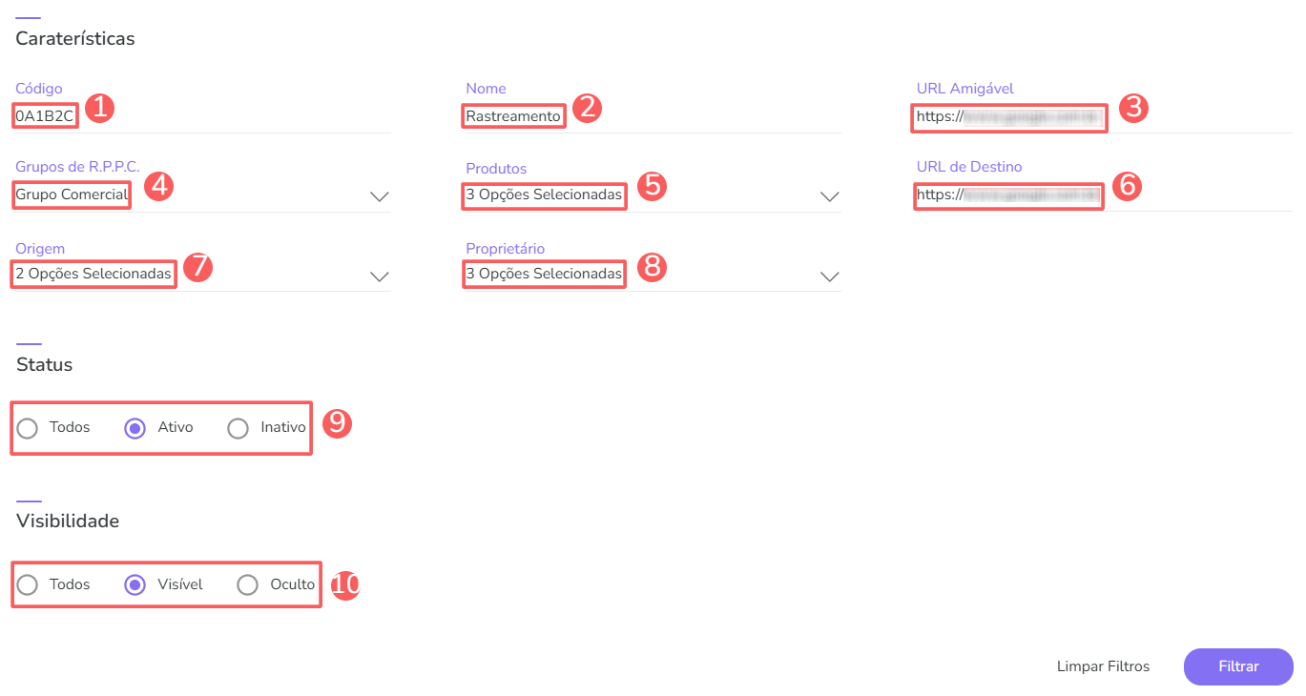This screenshot has width=1306, height=696.
Task: Click the red number 10 marker
Action: tap(345, 584)
